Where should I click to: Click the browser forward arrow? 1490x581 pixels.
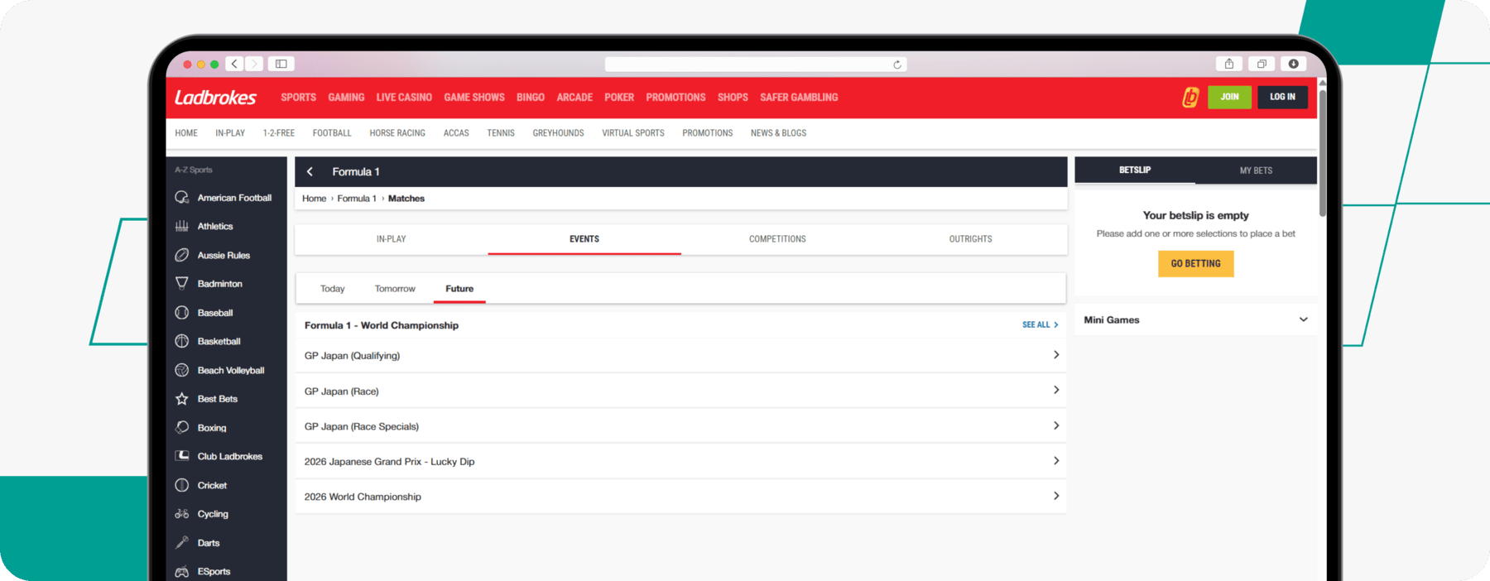pos(254,64)
